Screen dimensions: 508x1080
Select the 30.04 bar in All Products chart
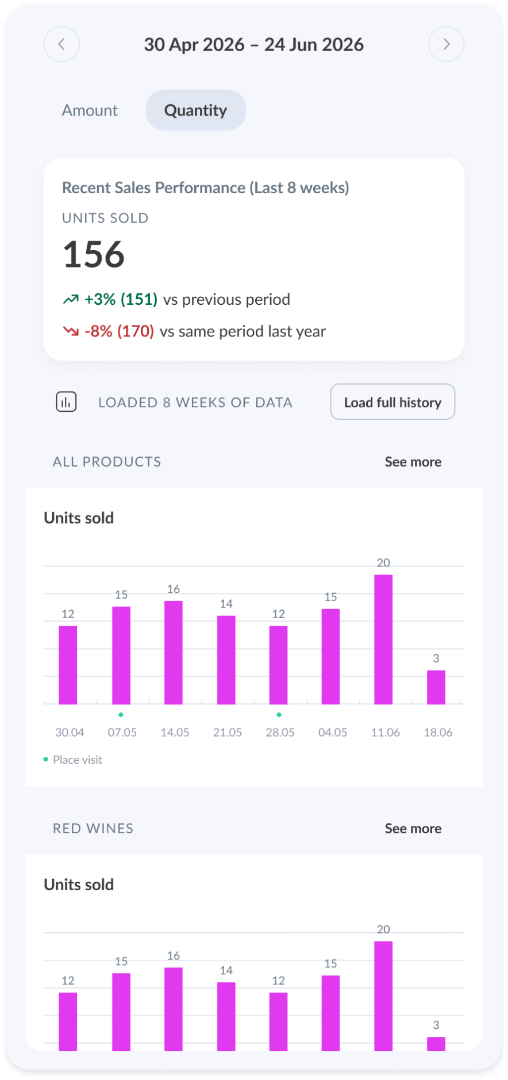click(68, 665)
